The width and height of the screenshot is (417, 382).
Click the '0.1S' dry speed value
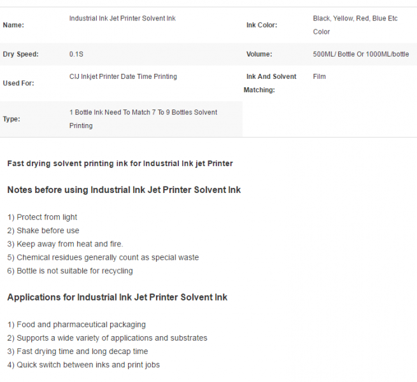[76, 54]
